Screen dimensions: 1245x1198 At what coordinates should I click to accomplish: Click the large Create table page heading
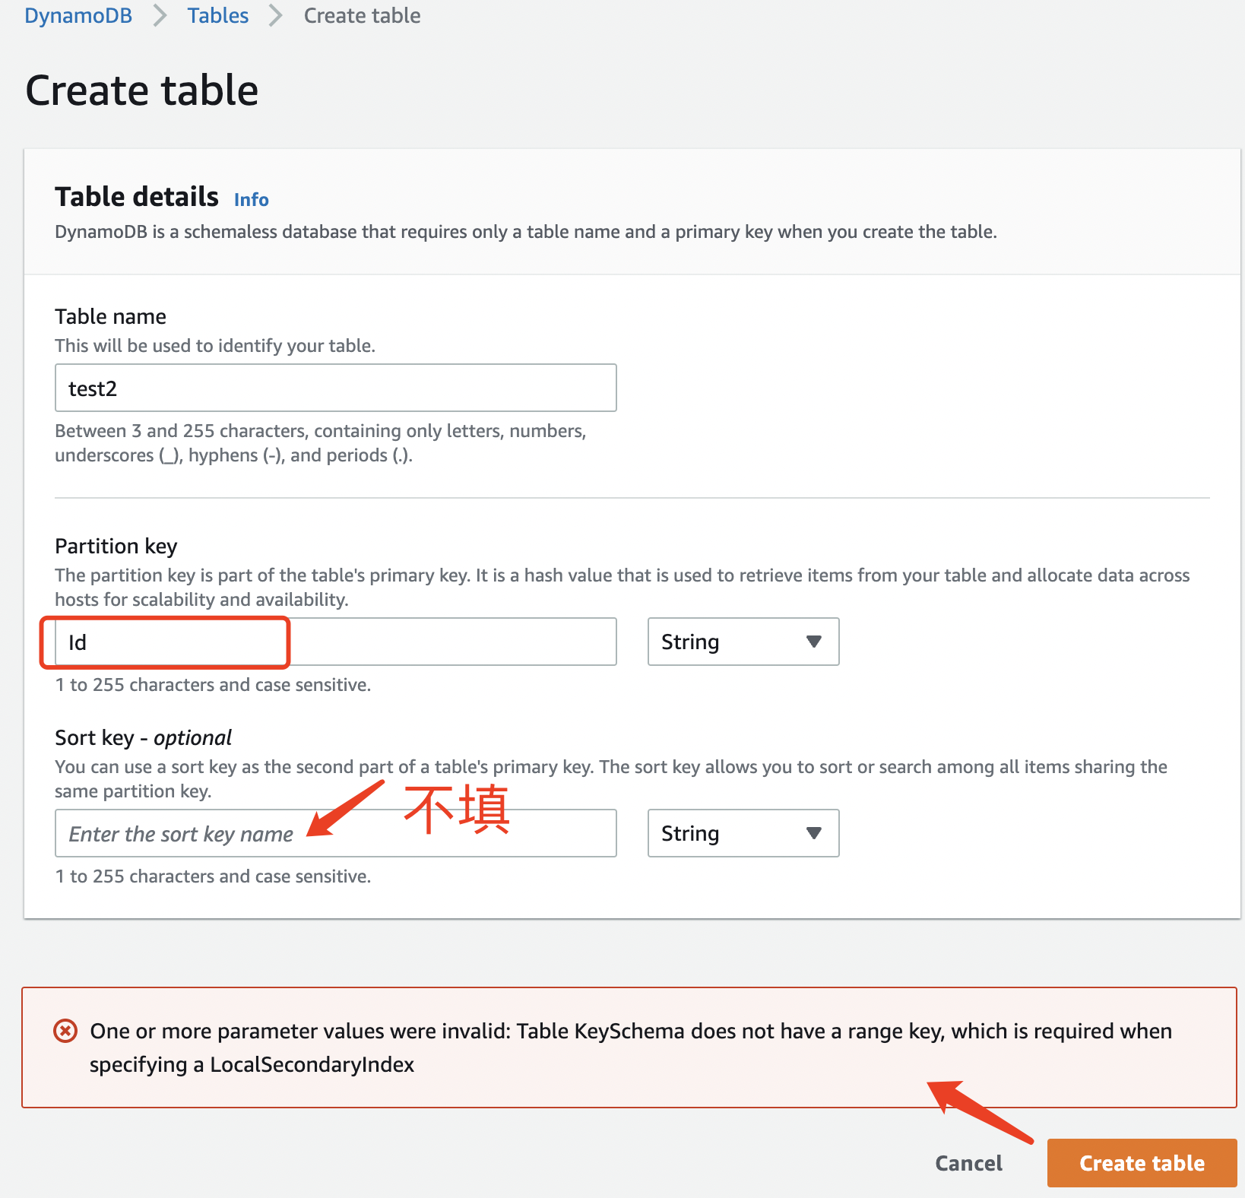coord(142,90)
